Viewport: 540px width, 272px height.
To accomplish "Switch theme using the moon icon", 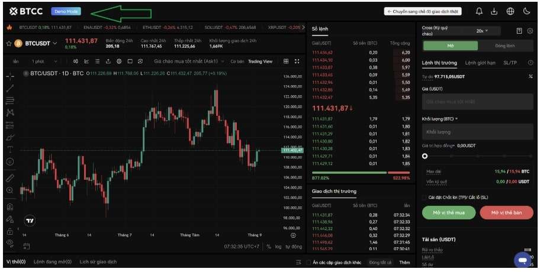I will pos(527,11).
